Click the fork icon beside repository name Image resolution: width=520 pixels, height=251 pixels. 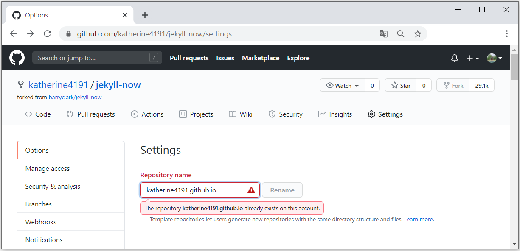pyautogui.click(x=21, y=85)
